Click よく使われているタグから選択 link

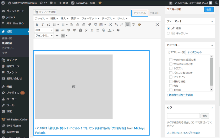click(183, 133)
